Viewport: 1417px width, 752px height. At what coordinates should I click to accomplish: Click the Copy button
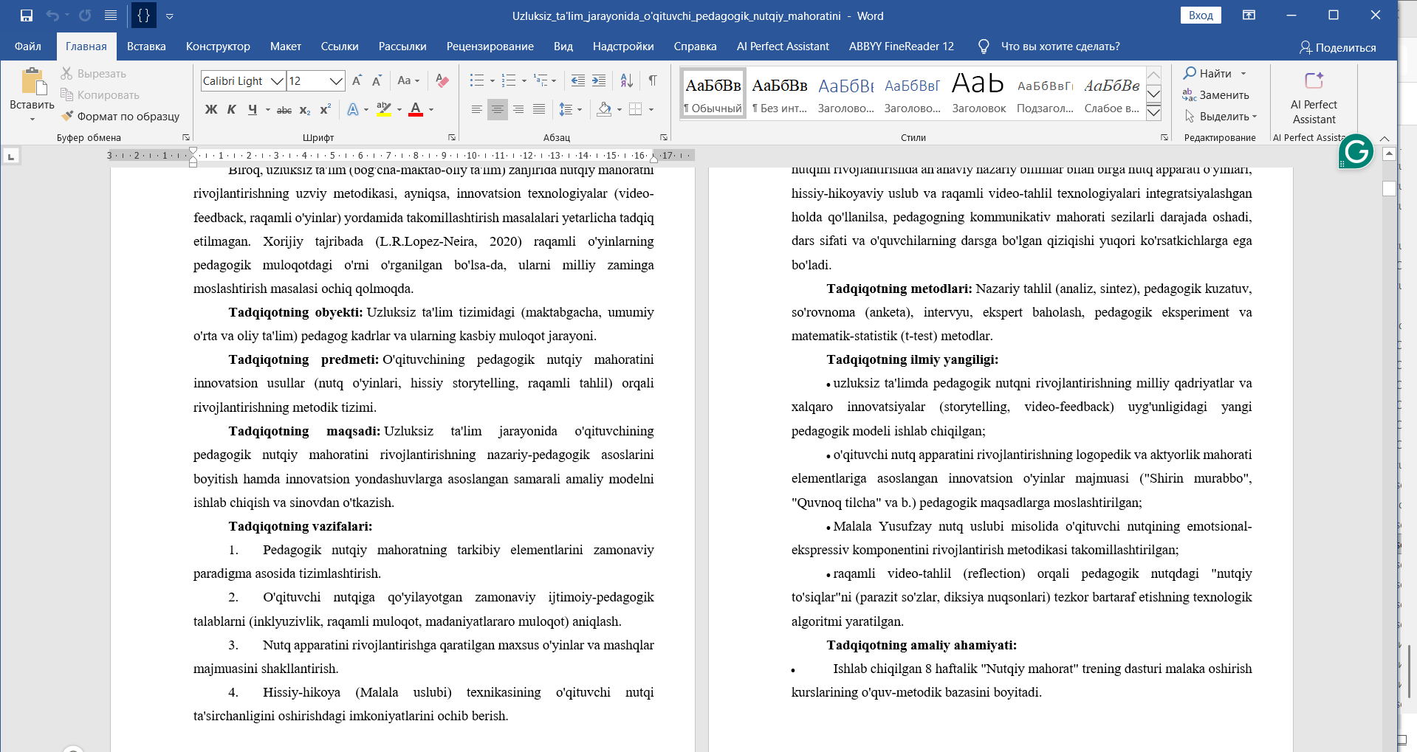coord(100,95)
